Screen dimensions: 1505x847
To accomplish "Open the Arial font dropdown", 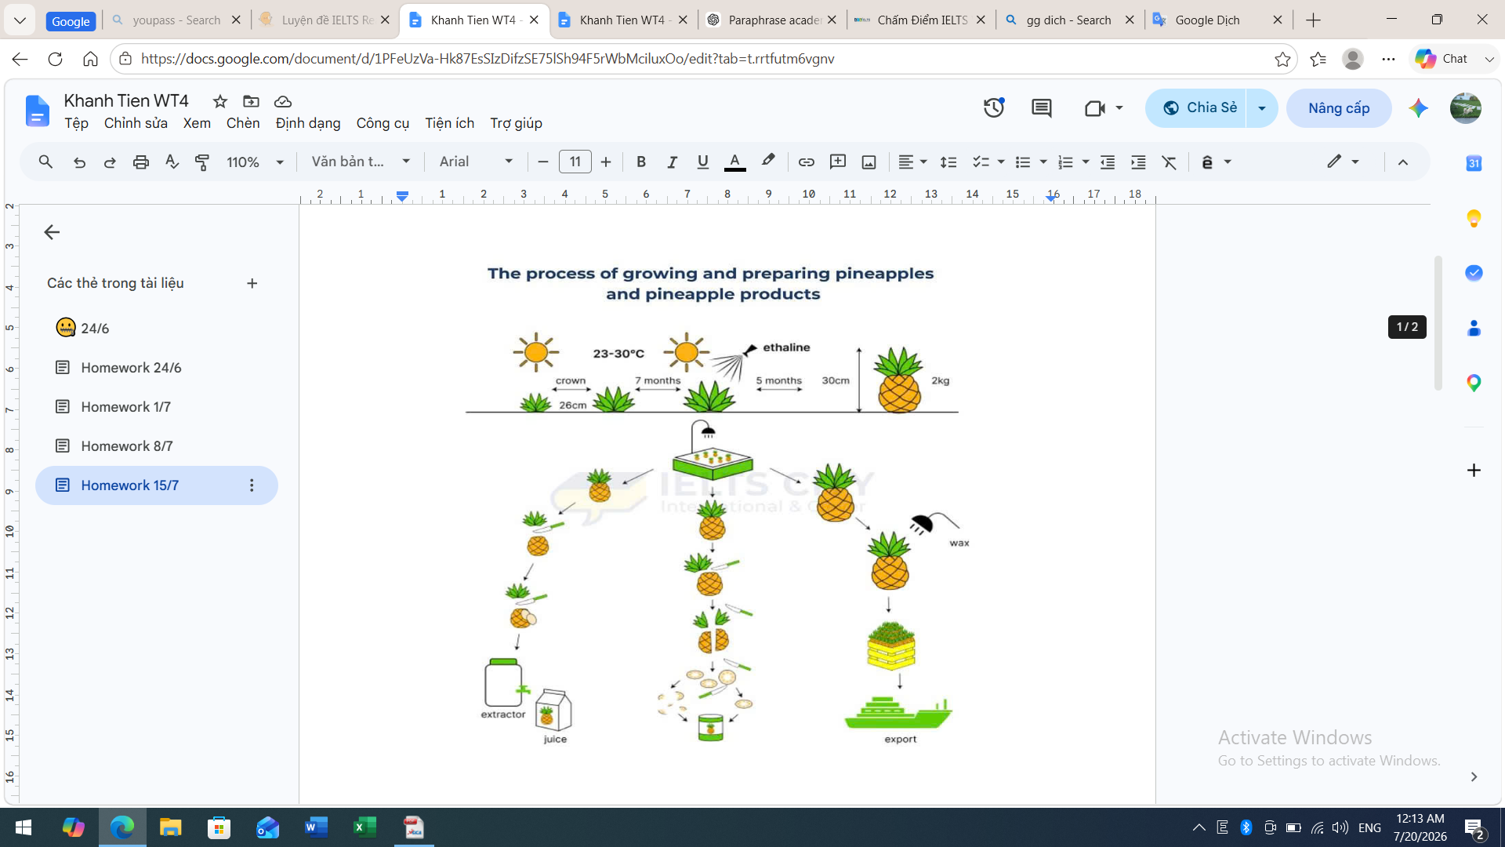I will [476, 162].
